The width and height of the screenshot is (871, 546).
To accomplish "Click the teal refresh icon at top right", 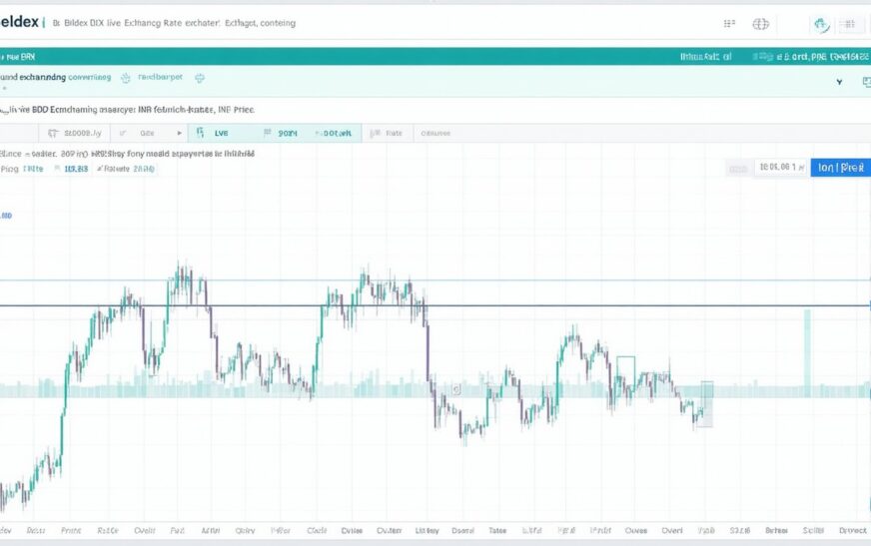I will coord(821,25).
